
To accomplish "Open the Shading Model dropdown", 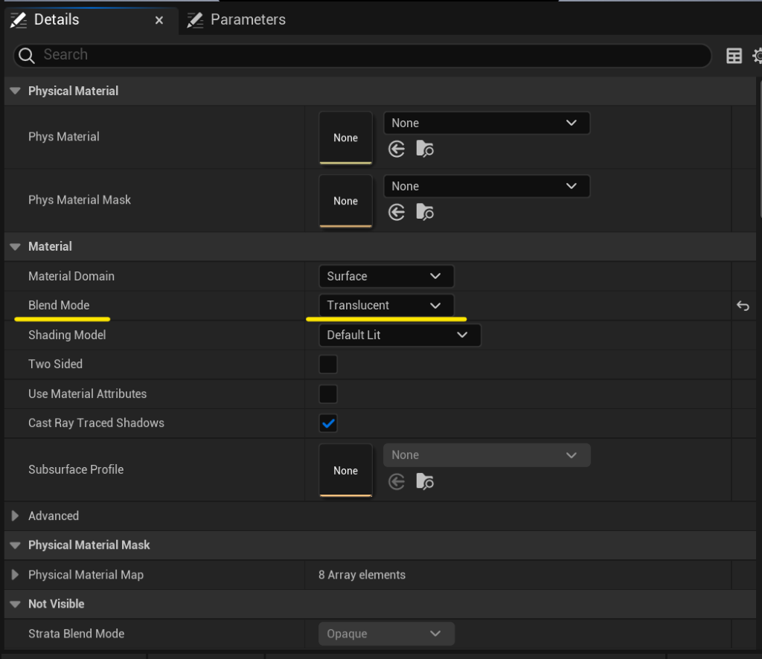I will 400,335.
